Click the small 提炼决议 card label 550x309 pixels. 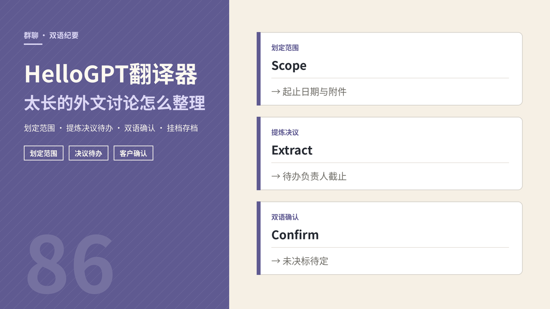click(x=285, y=132)
